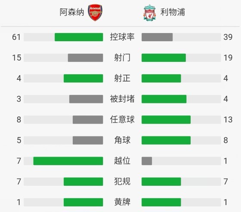Open the 阿森纳 team name

[72, 12]
